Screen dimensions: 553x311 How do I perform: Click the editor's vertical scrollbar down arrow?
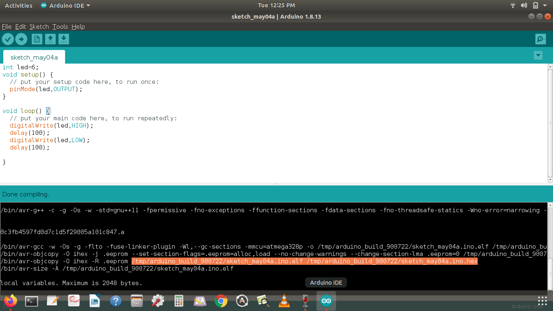pyautogui.click(x=550, y=180)
